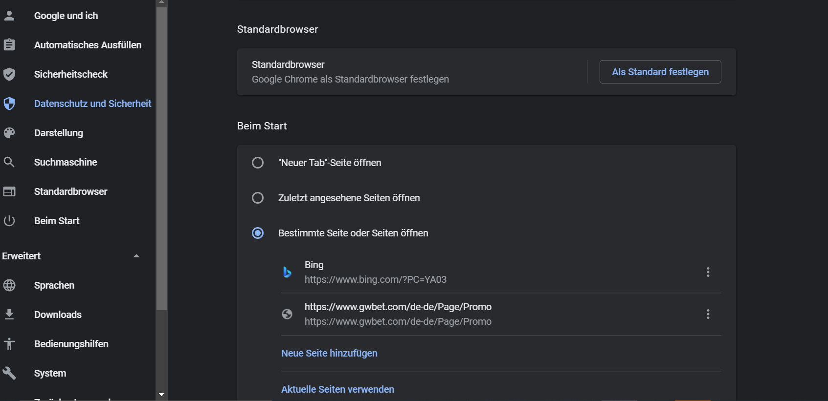Click the Bedienungshilfen accessibility icon
The width and height of the screenshot is (828, 401).
9,344
